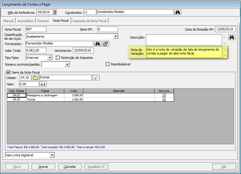Viewport: 241px width, 174px height.
Task: Toggle Retenção de Impostos checkbox
Action: 58,58
